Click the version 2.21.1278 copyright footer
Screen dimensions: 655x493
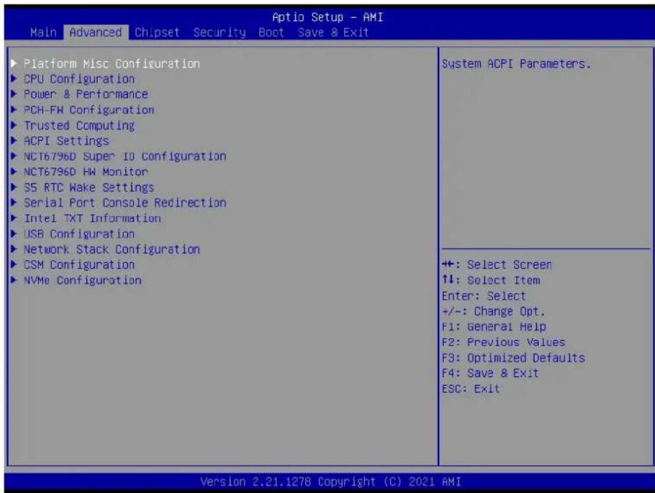pos(331,482)
